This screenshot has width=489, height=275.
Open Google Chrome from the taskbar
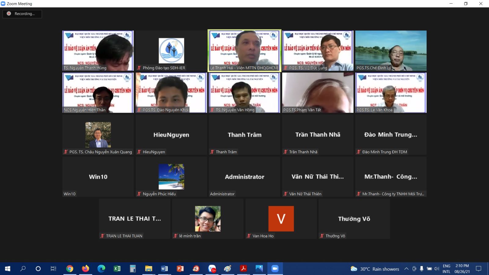coord(70,269)
